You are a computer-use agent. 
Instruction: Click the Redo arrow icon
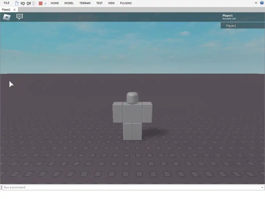(29, 3)
